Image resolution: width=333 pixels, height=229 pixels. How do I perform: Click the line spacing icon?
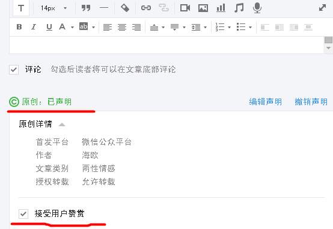click(196, 27)
